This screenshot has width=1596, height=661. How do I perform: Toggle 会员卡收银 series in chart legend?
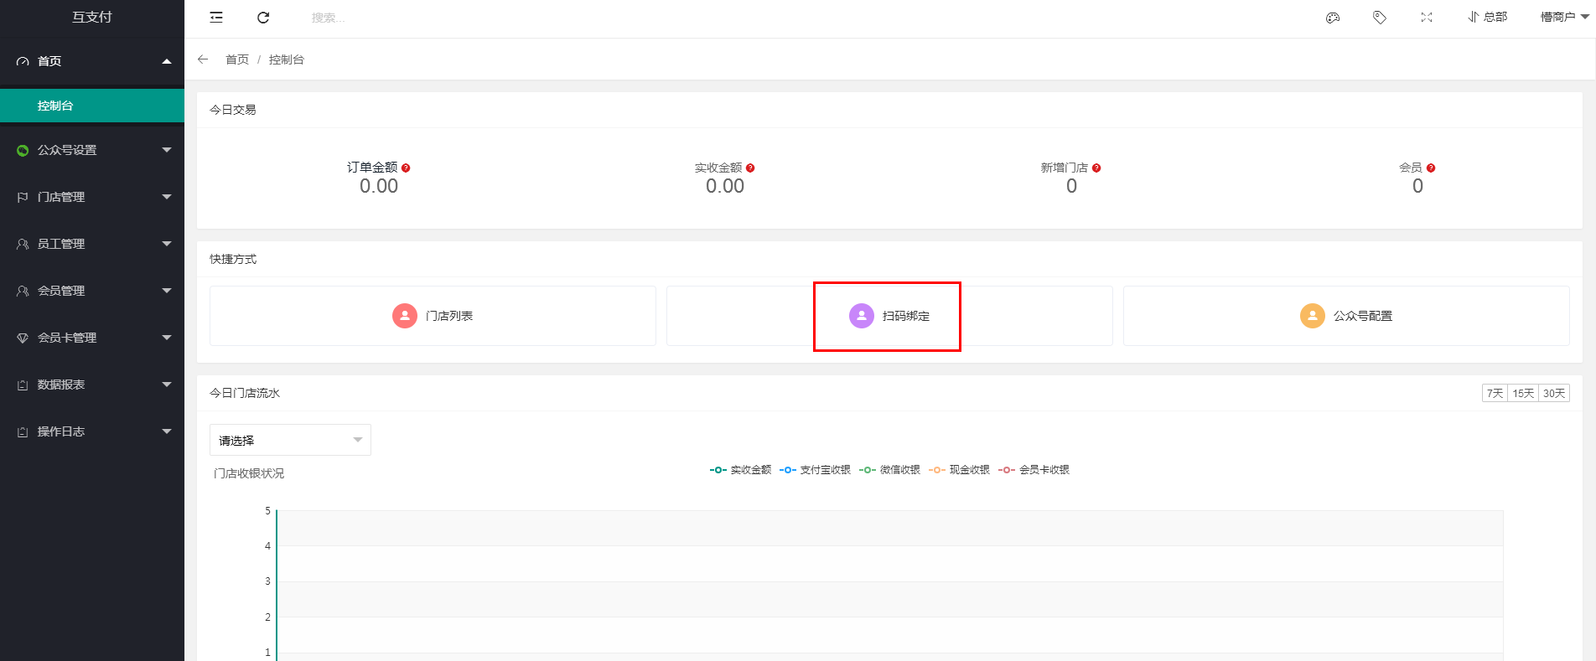[x=1034, y=470]
